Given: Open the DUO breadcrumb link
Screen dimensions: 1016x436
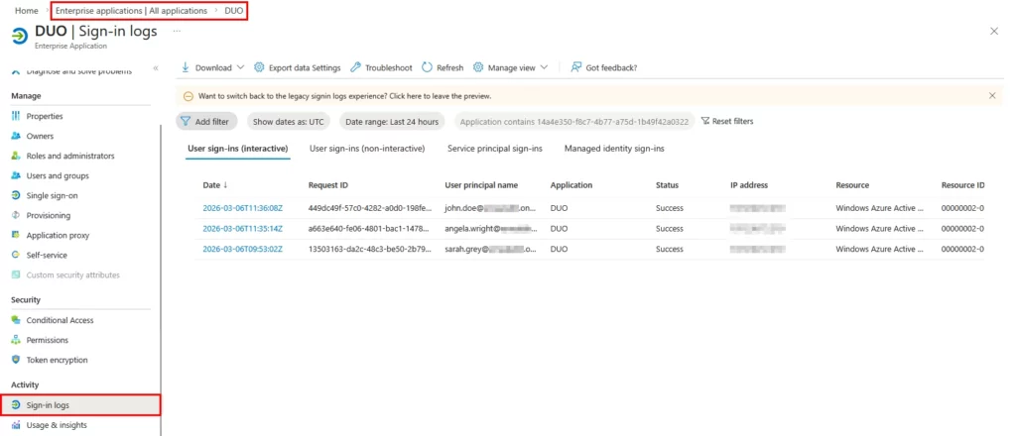Looking at the screenshot, I should tap(234, 11).
